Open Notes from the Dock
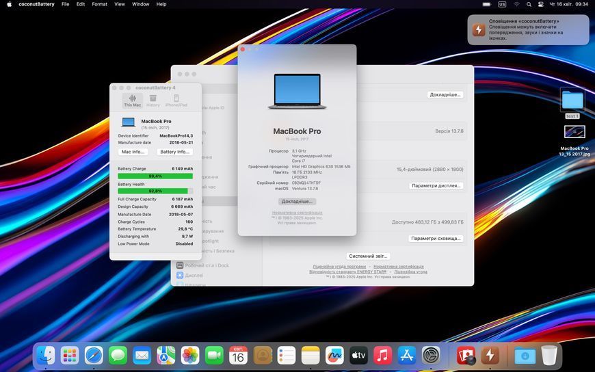This screenshot has width=595, height=372. coord(310,356)
